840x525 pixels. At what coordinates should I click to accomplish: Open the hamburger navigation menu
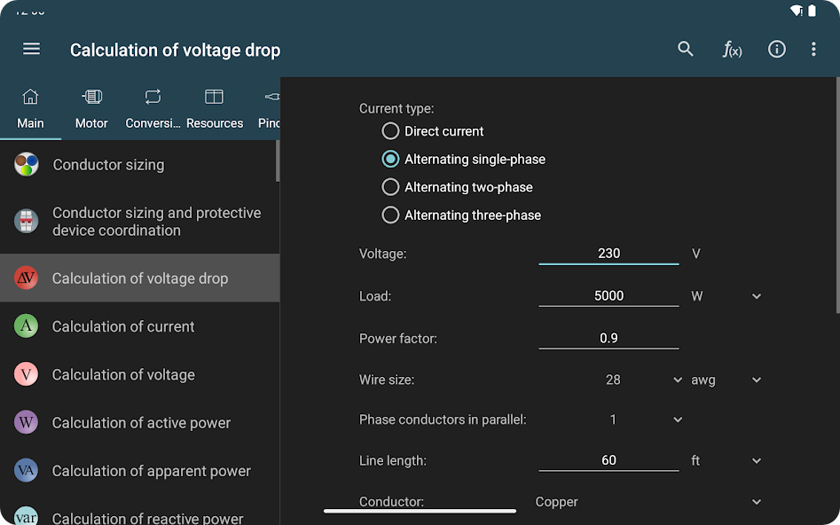pyautogui.click(x=31, y=50)
